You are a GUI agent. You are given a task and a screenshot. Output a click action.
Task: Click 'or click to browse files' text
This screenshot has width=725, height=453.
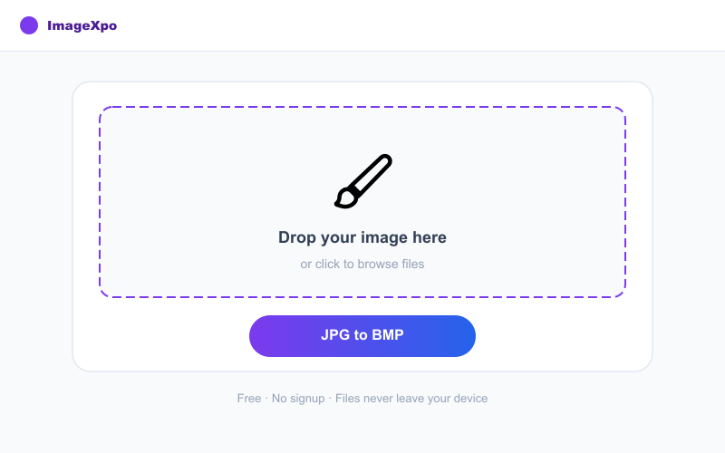tap(362, 264)
